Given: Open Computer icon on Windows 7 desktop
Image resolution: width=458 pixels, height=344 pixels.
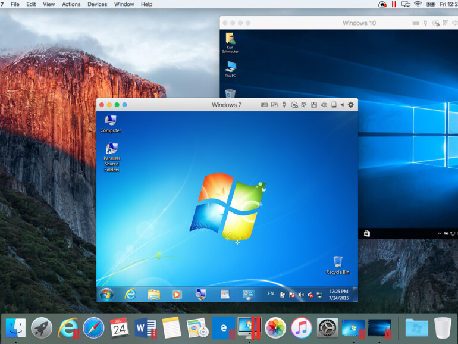Looking at the screenshot, I should tap(111, 124).
